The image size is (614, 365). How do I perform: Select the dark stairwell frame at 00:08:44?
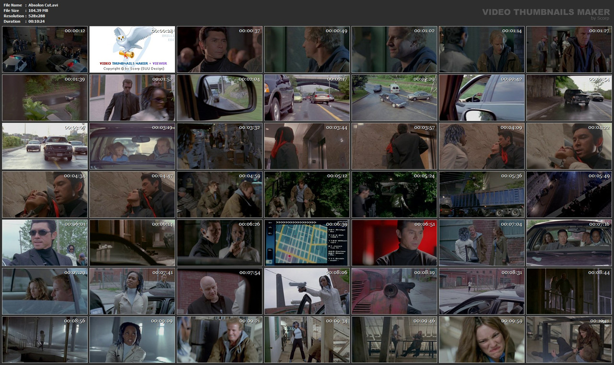point(569,291)
